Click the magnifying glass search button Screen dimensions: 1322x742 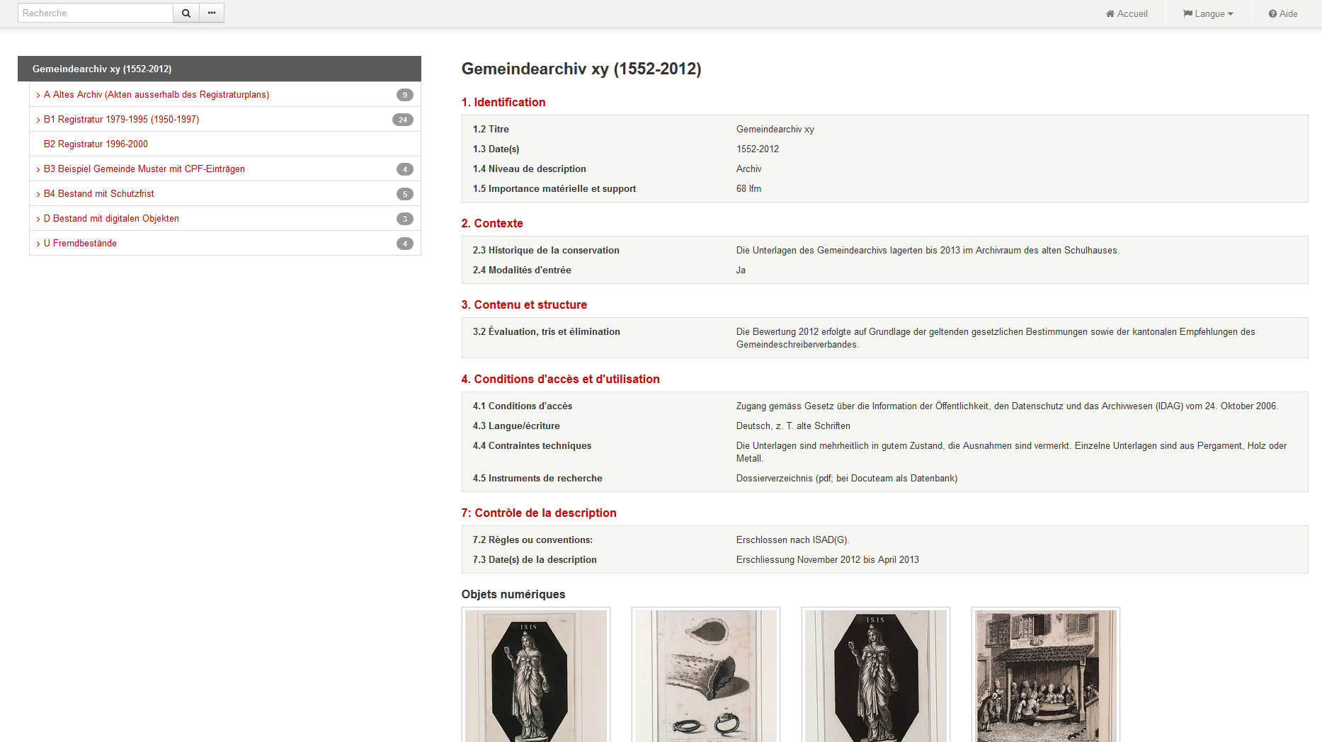coord(186,13)
